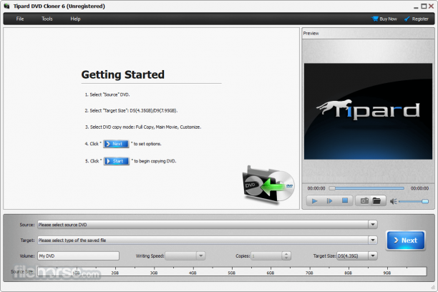Click the Source size gauge bar
Image resolution: width=438 pixels, height=292 pixels.
point(232,271)
